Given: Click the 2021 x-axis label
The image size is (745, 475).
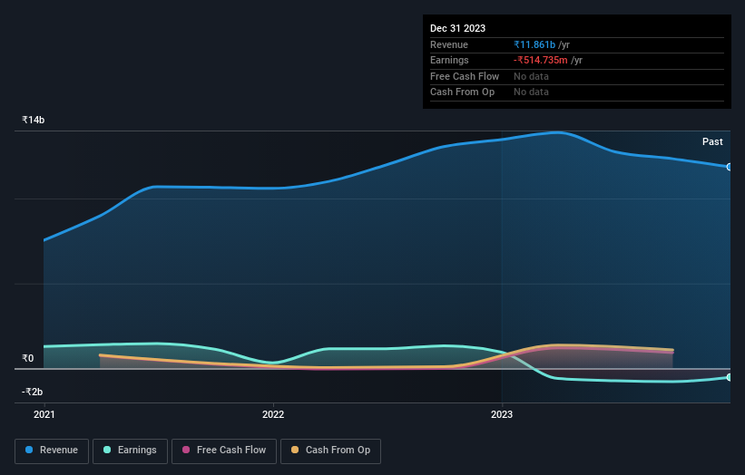Looking at the screenshot, I should click(44, 415).
